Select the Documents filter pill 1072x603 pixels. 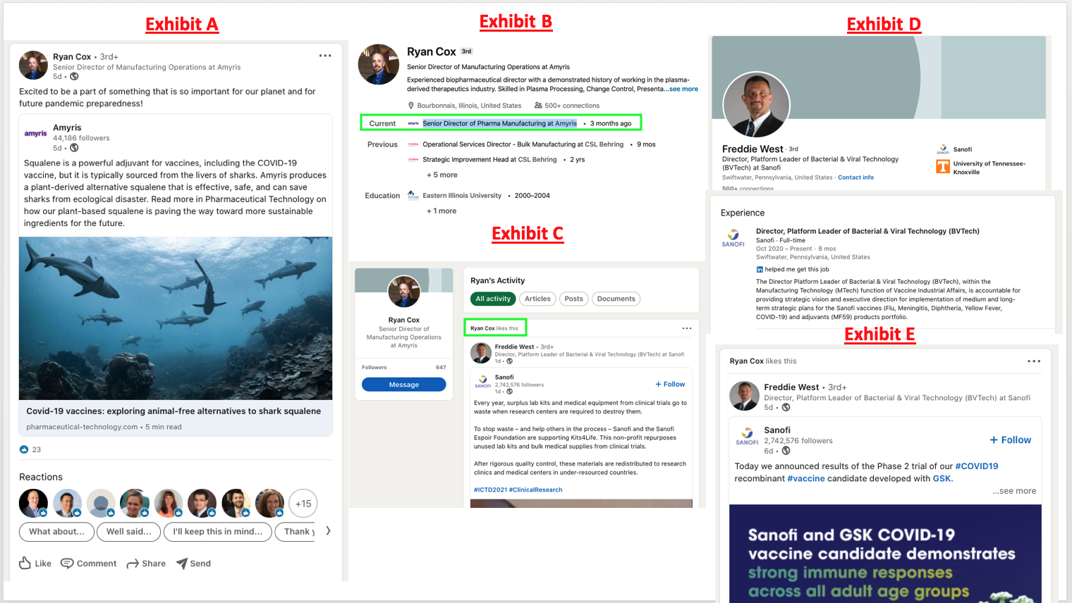tap(616, 299)
